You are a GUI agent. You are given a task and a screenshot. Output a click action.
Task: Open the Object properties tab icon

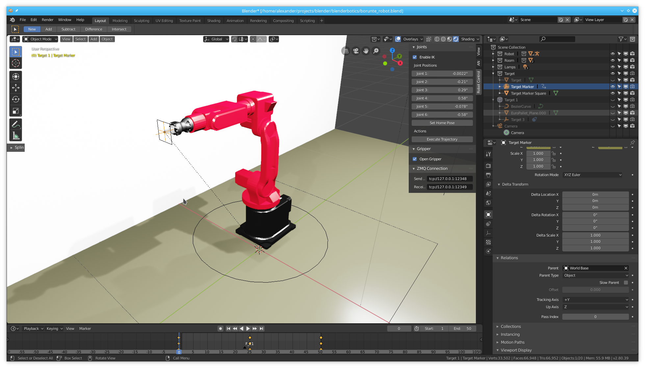point(488,215)
